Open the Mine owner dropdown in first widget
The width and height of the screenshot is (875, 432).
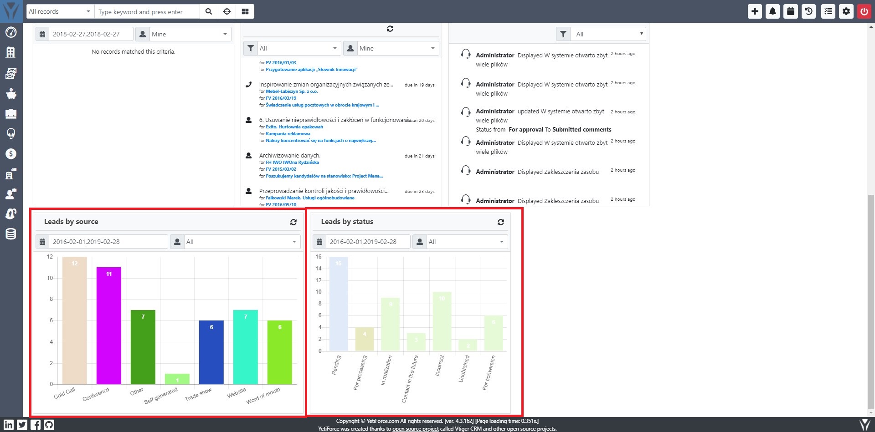(190, 34)
